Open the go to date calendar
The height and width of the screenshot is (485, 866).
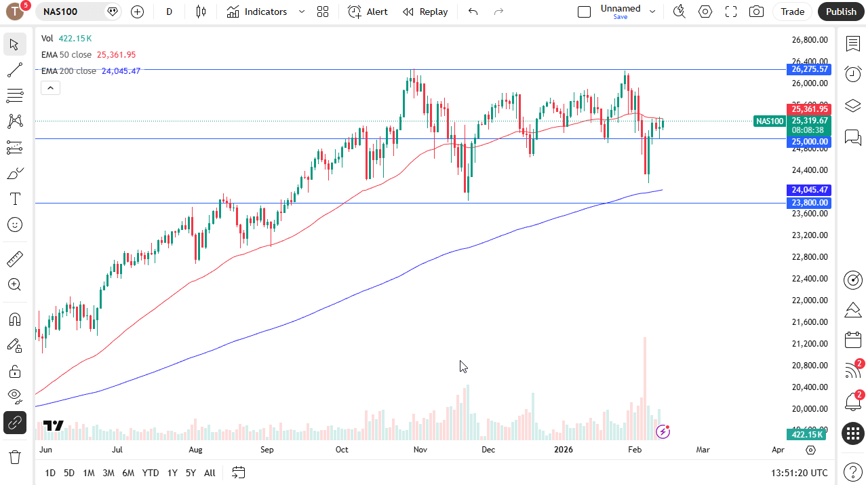point(238,473)
